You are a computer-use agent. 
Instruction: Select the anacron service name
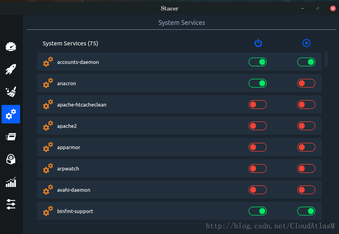(x=66, y=84)
